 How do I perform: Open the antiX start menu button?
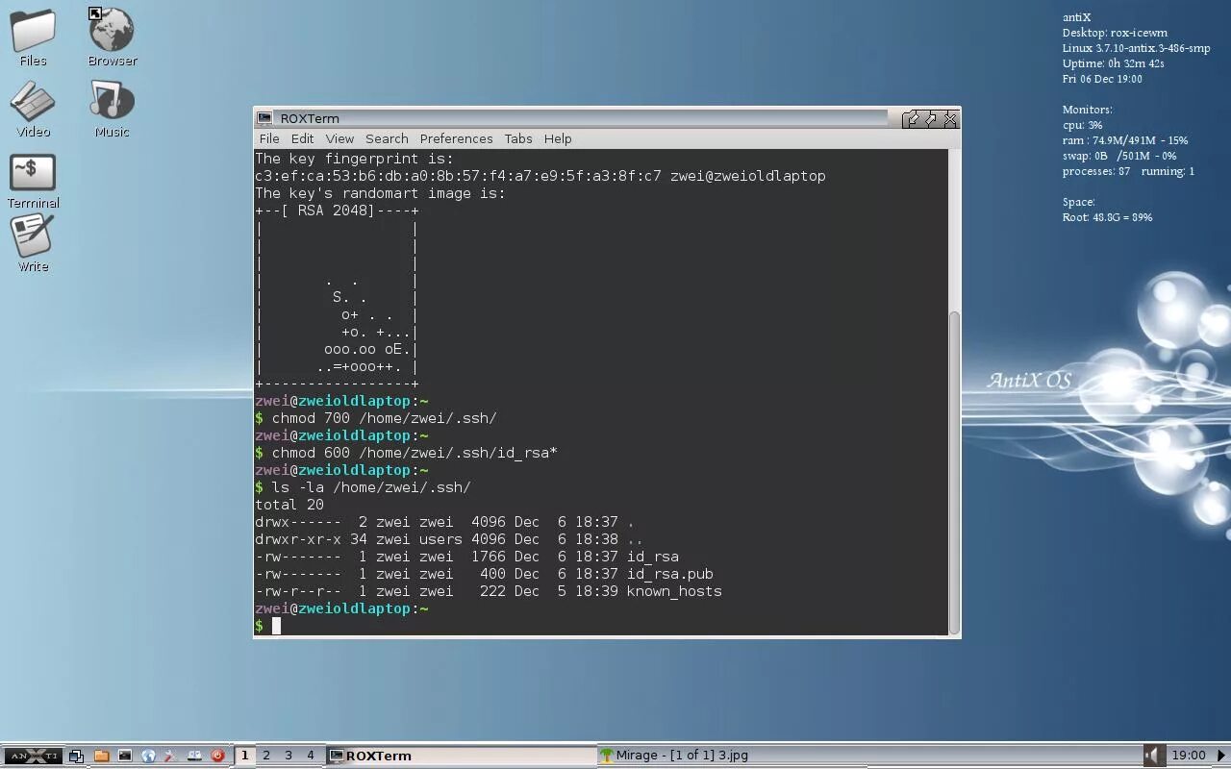(33, 756)
